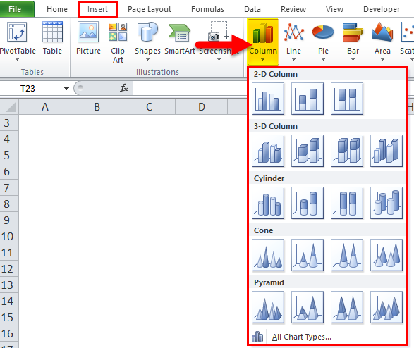The image size is (414, 348).
Task: Open Clip Art pane
Action: [118, 42]
